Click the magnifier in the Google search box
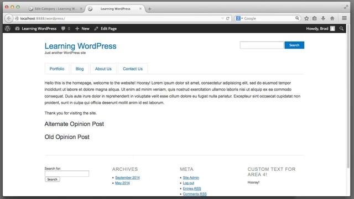Image resolution: width=354 pixels, height=199 pixels. (297, 18)
